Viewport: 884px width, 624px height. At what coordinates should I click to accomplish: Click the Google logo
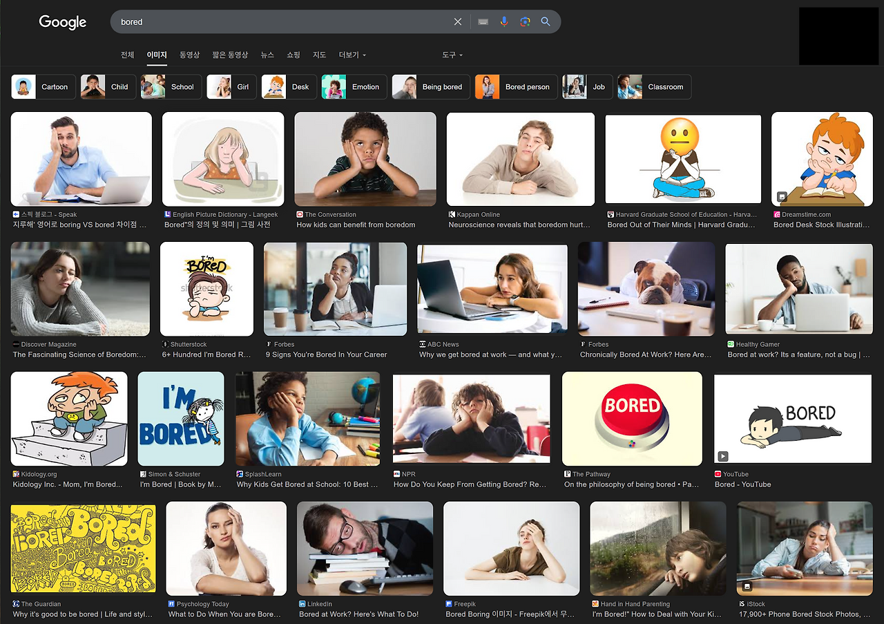tap(63, 22)
